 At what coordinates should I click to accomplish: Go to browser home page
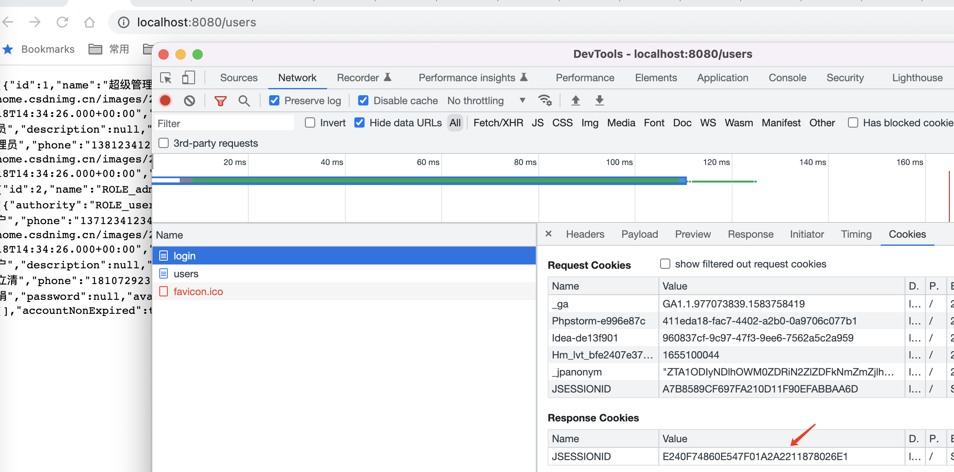coord(89,22)
